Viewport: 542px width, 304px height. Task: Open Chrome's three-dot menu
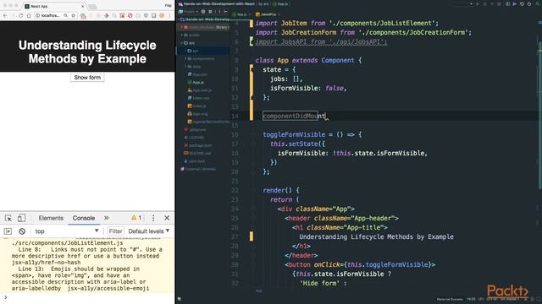[x=169, y=15]
